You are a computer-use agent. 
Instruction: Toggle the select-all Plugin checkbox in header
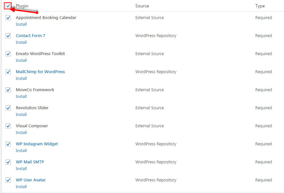tap(8, 6)
